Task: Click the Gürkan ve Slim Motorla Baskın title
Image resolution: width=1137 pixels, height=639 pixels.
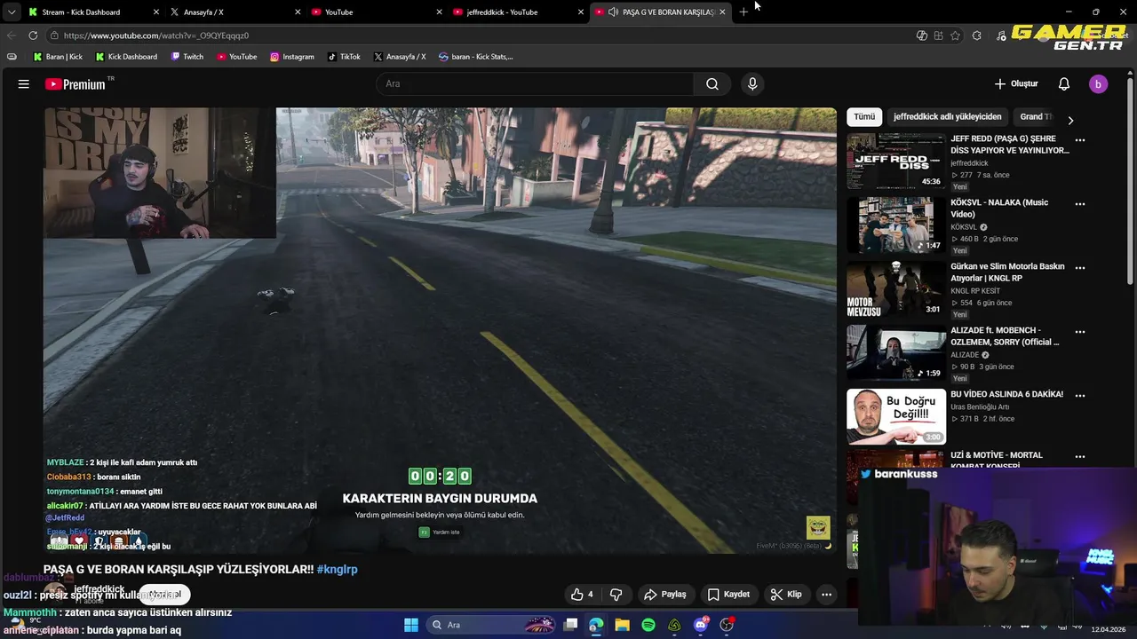Action: [x=1007, y=272]
